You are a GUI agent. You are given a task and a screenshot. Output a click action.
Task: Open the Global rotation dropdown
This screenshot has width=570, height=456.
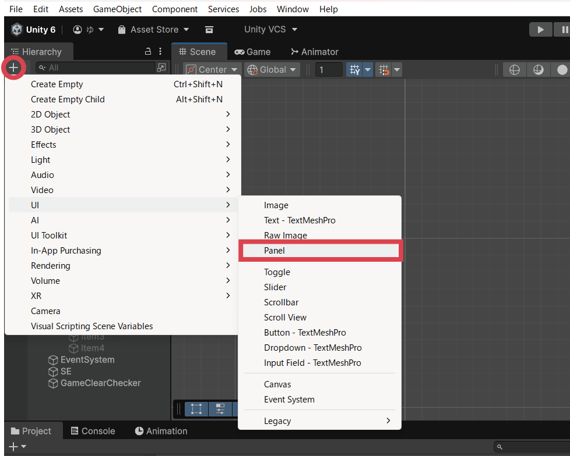[272, 70]
